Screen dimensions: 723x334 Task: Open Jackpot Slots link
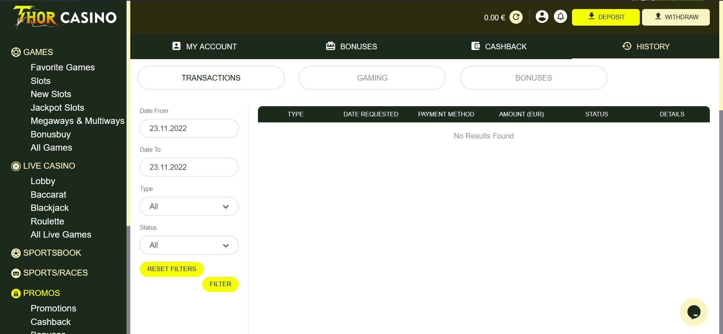57,108
